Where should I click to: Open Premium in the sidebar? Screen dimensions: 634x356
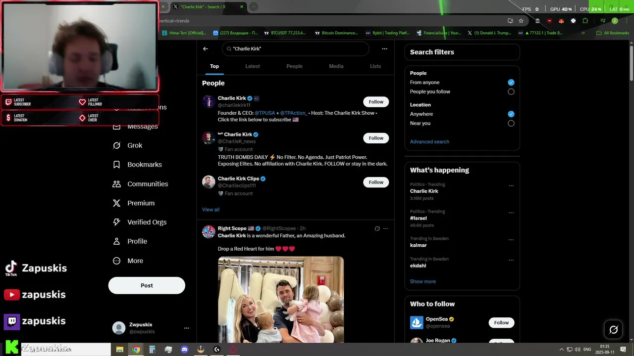(134, 203)
